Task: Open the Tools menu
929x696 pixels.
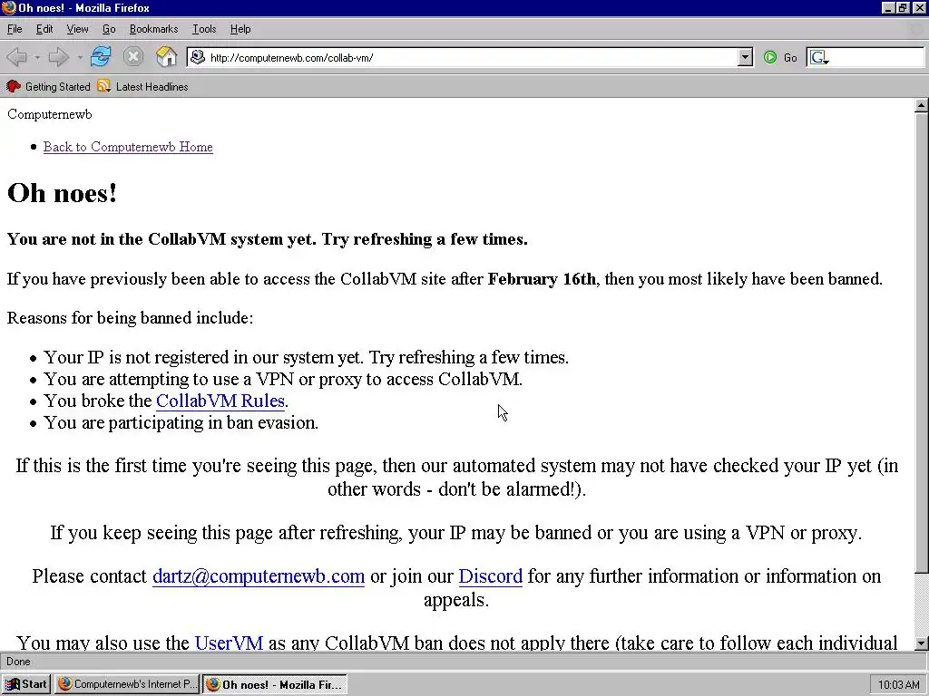Action: (204, 29)
